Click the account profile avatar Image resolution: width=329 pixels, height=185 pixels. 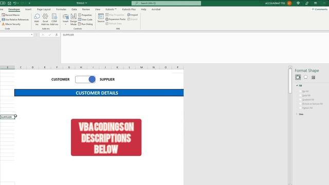point(289,3)
